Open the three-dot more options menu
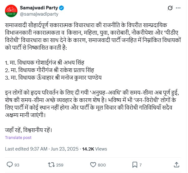 [178, 8]
